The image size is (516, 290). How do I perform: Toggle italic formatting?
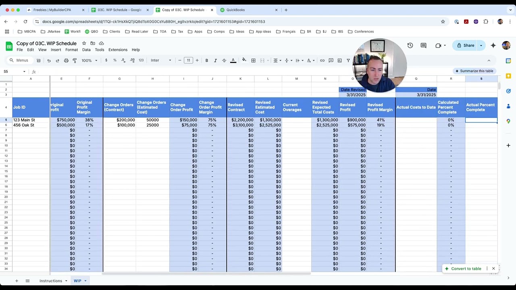215,60
